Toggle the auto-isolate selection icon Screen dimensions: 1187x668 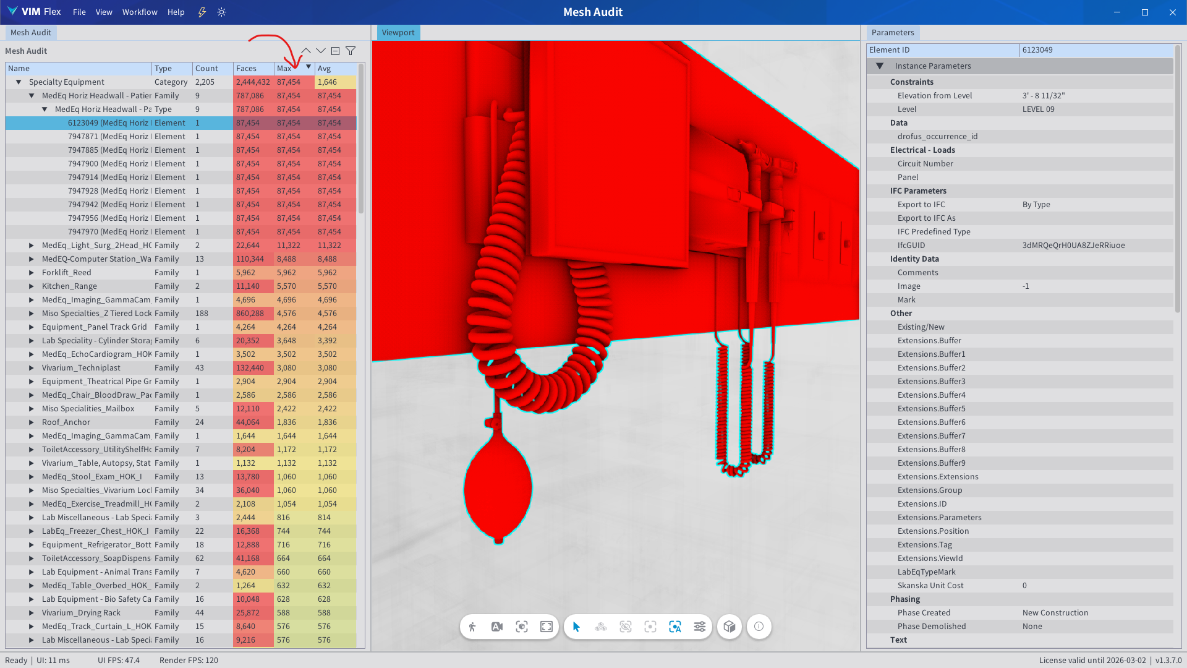coord(675,627)
